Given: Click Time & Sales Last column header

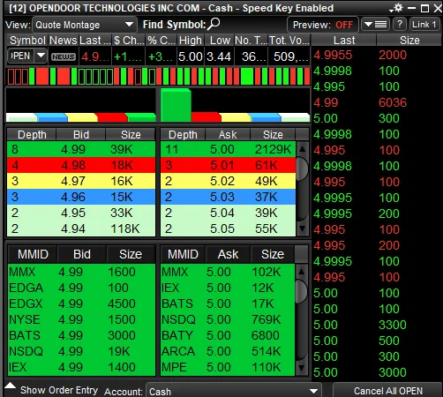Looking at the screenshot, I should (x=344, y=41).
